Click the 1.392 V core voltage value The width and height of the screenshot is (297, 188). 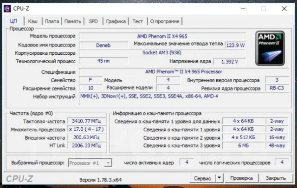(230, 62)
